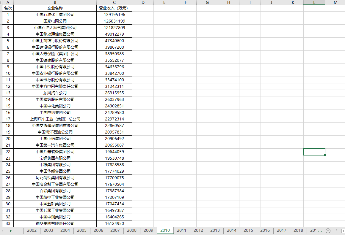This screenshot has height=235, width=345.
Task: Select cell 中国中钢集团公司
Action: click(55, 217)
